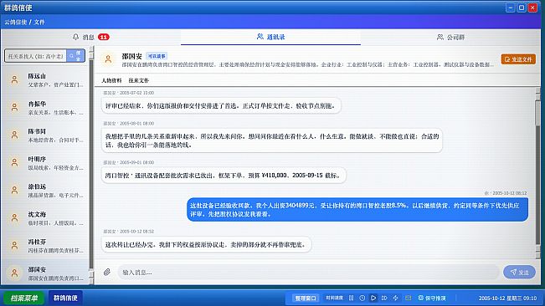Click avatar icon of 徐伯远
The width and height of the screenshot is (545, 306).
coord(14,190)
